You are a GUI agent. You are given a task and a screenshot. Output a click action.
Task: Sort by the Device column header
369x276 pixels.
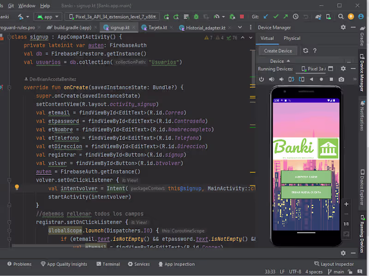tap(280, 61)
